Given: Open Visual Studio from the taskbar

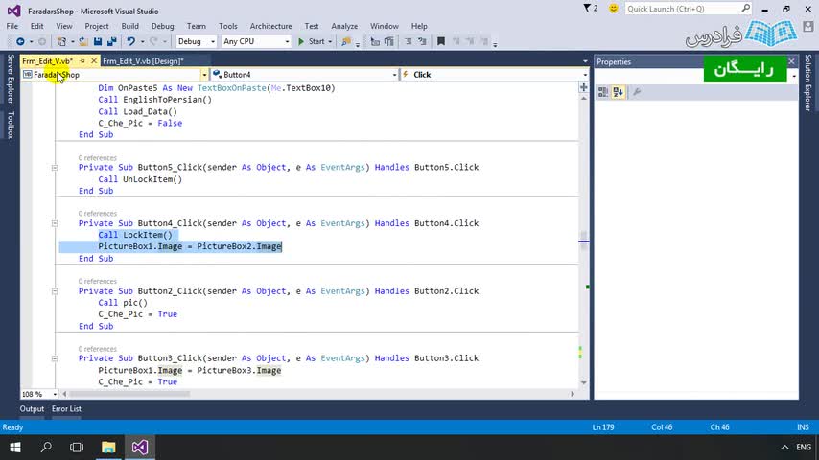Looking at the screenshot, I should point(140,448).
